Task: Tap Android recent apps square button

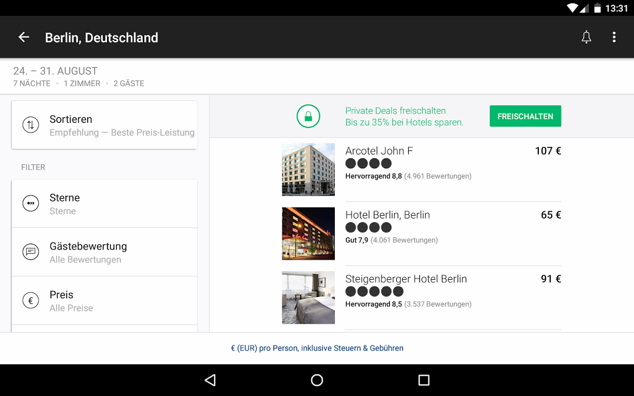Action: (423, 380)
